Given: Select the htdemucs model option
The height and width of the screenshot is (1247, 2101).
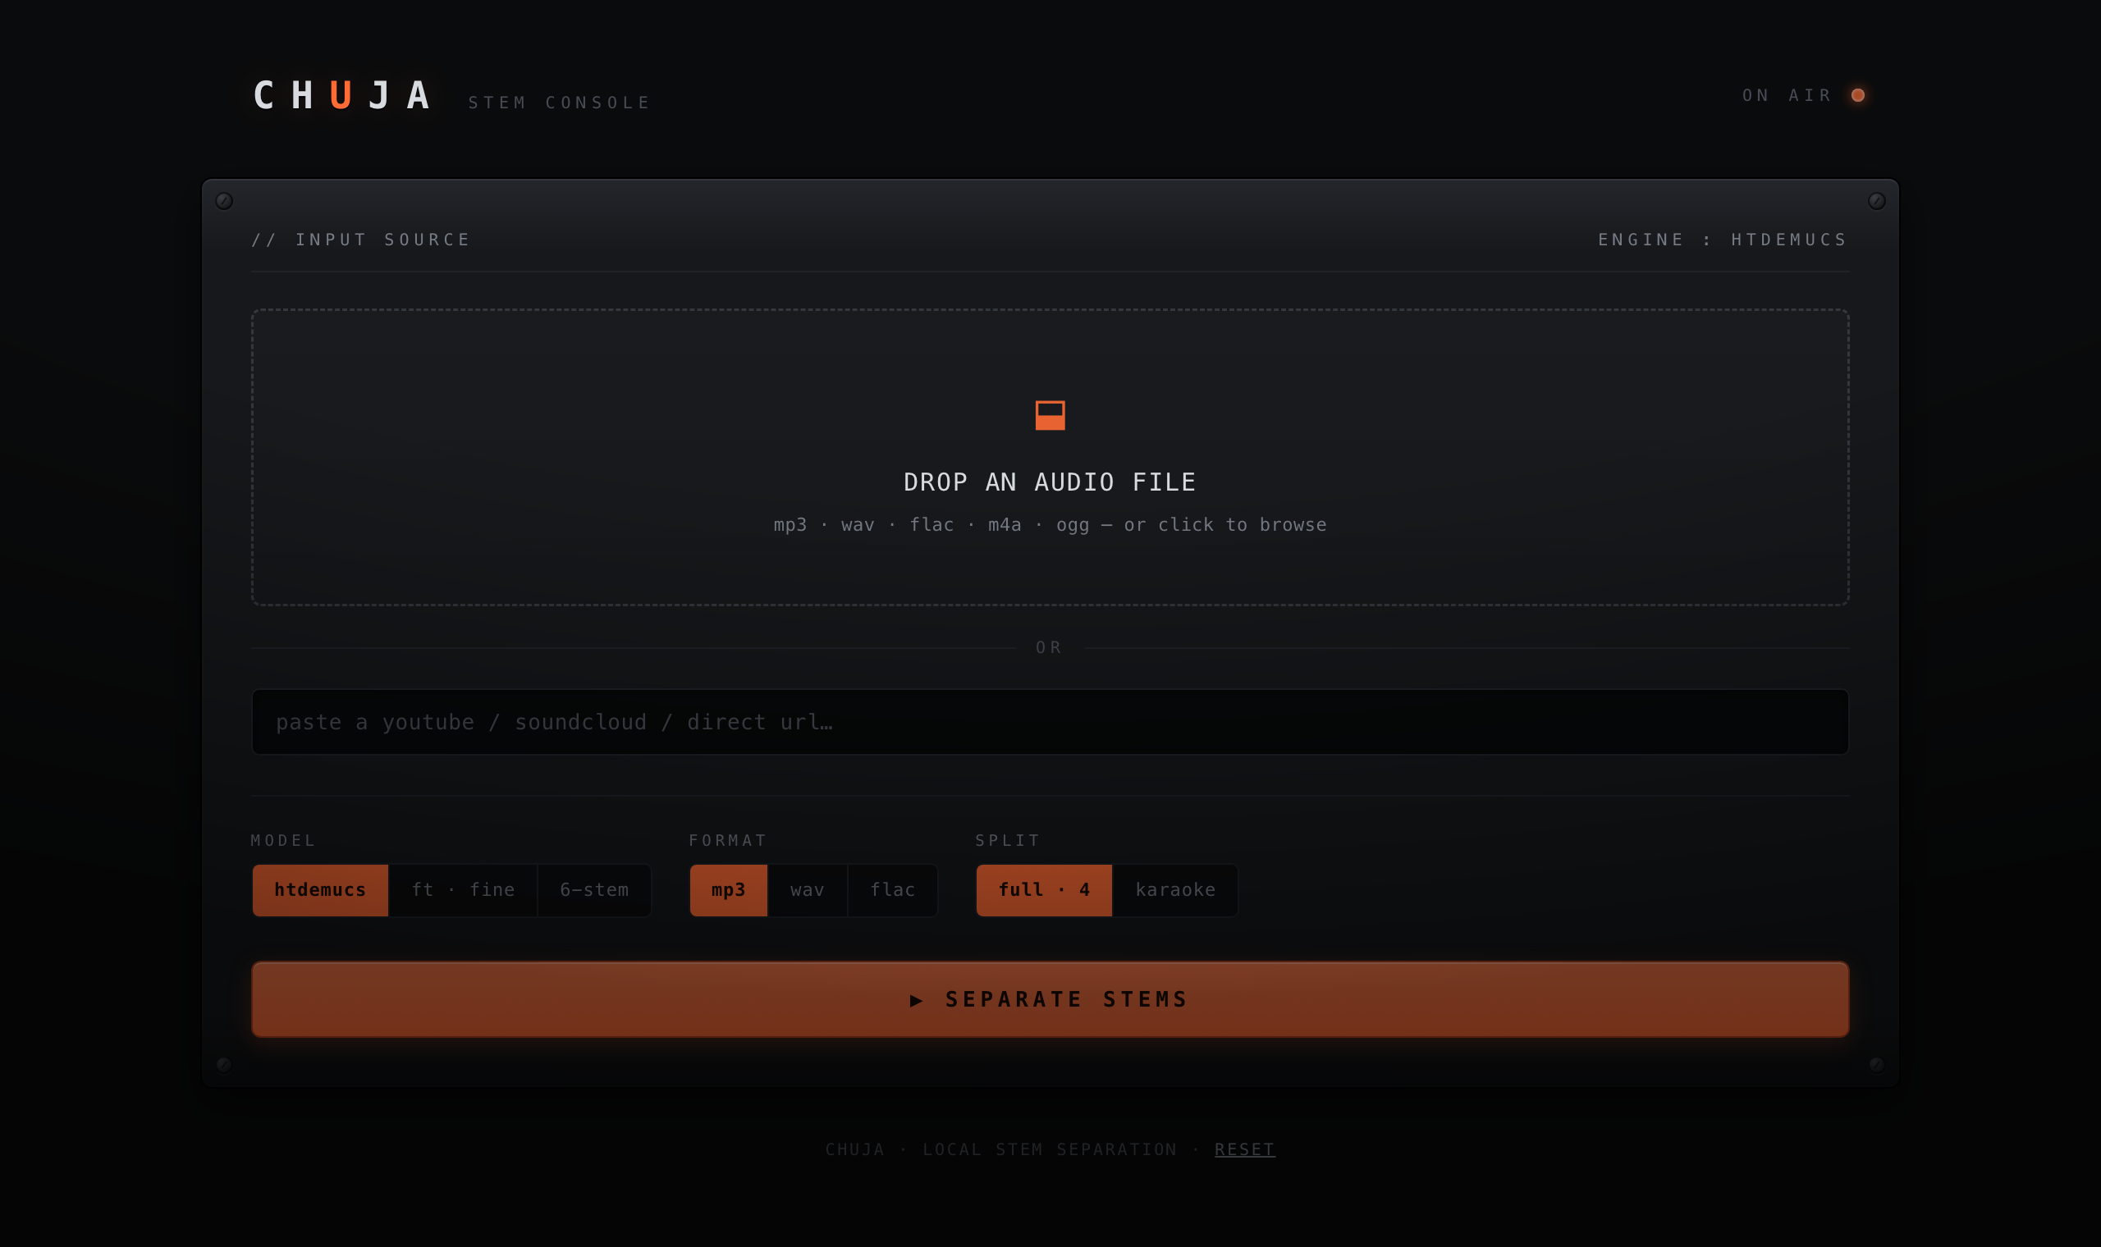Looking at the screenshot, I should pos(320,890).
